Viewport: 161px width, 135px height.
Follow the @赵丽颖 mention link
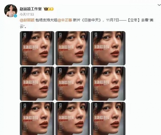(27, 20)
